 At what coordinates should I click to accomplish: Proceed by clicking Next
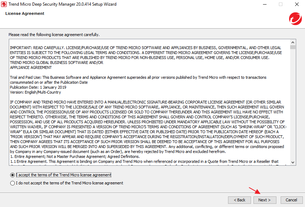264,200
